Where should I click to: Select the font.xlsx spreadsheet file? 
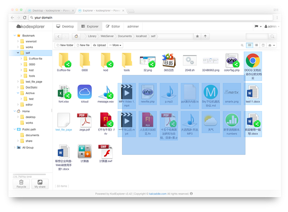pyautogui.click(x=63, y=92)
